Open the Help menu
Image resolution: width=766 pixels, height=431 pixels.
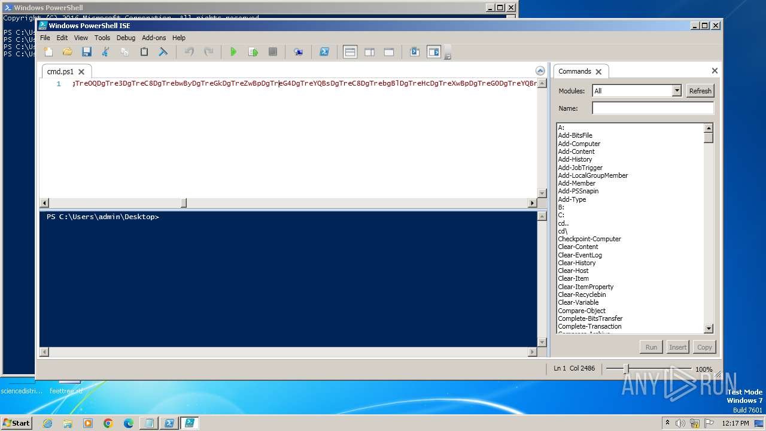tap(179, 38)
